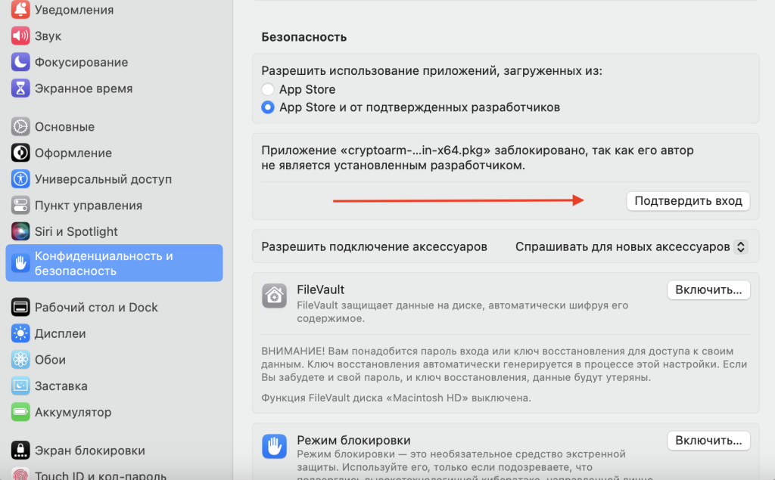775x480 pixels.
Task: Select Конфиденциальность и безопасность sidebar item
Action: pyautogui.click(x=114, y=263)
